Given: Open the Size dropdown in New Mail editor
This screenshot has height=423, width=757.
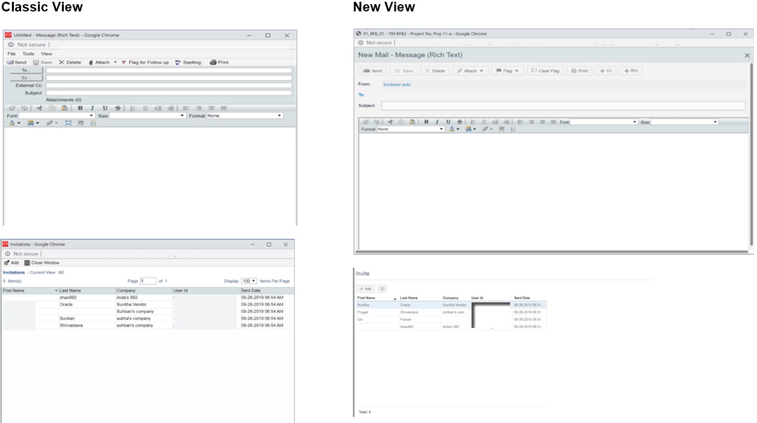Looking at the screenshot, I should 685,122.
